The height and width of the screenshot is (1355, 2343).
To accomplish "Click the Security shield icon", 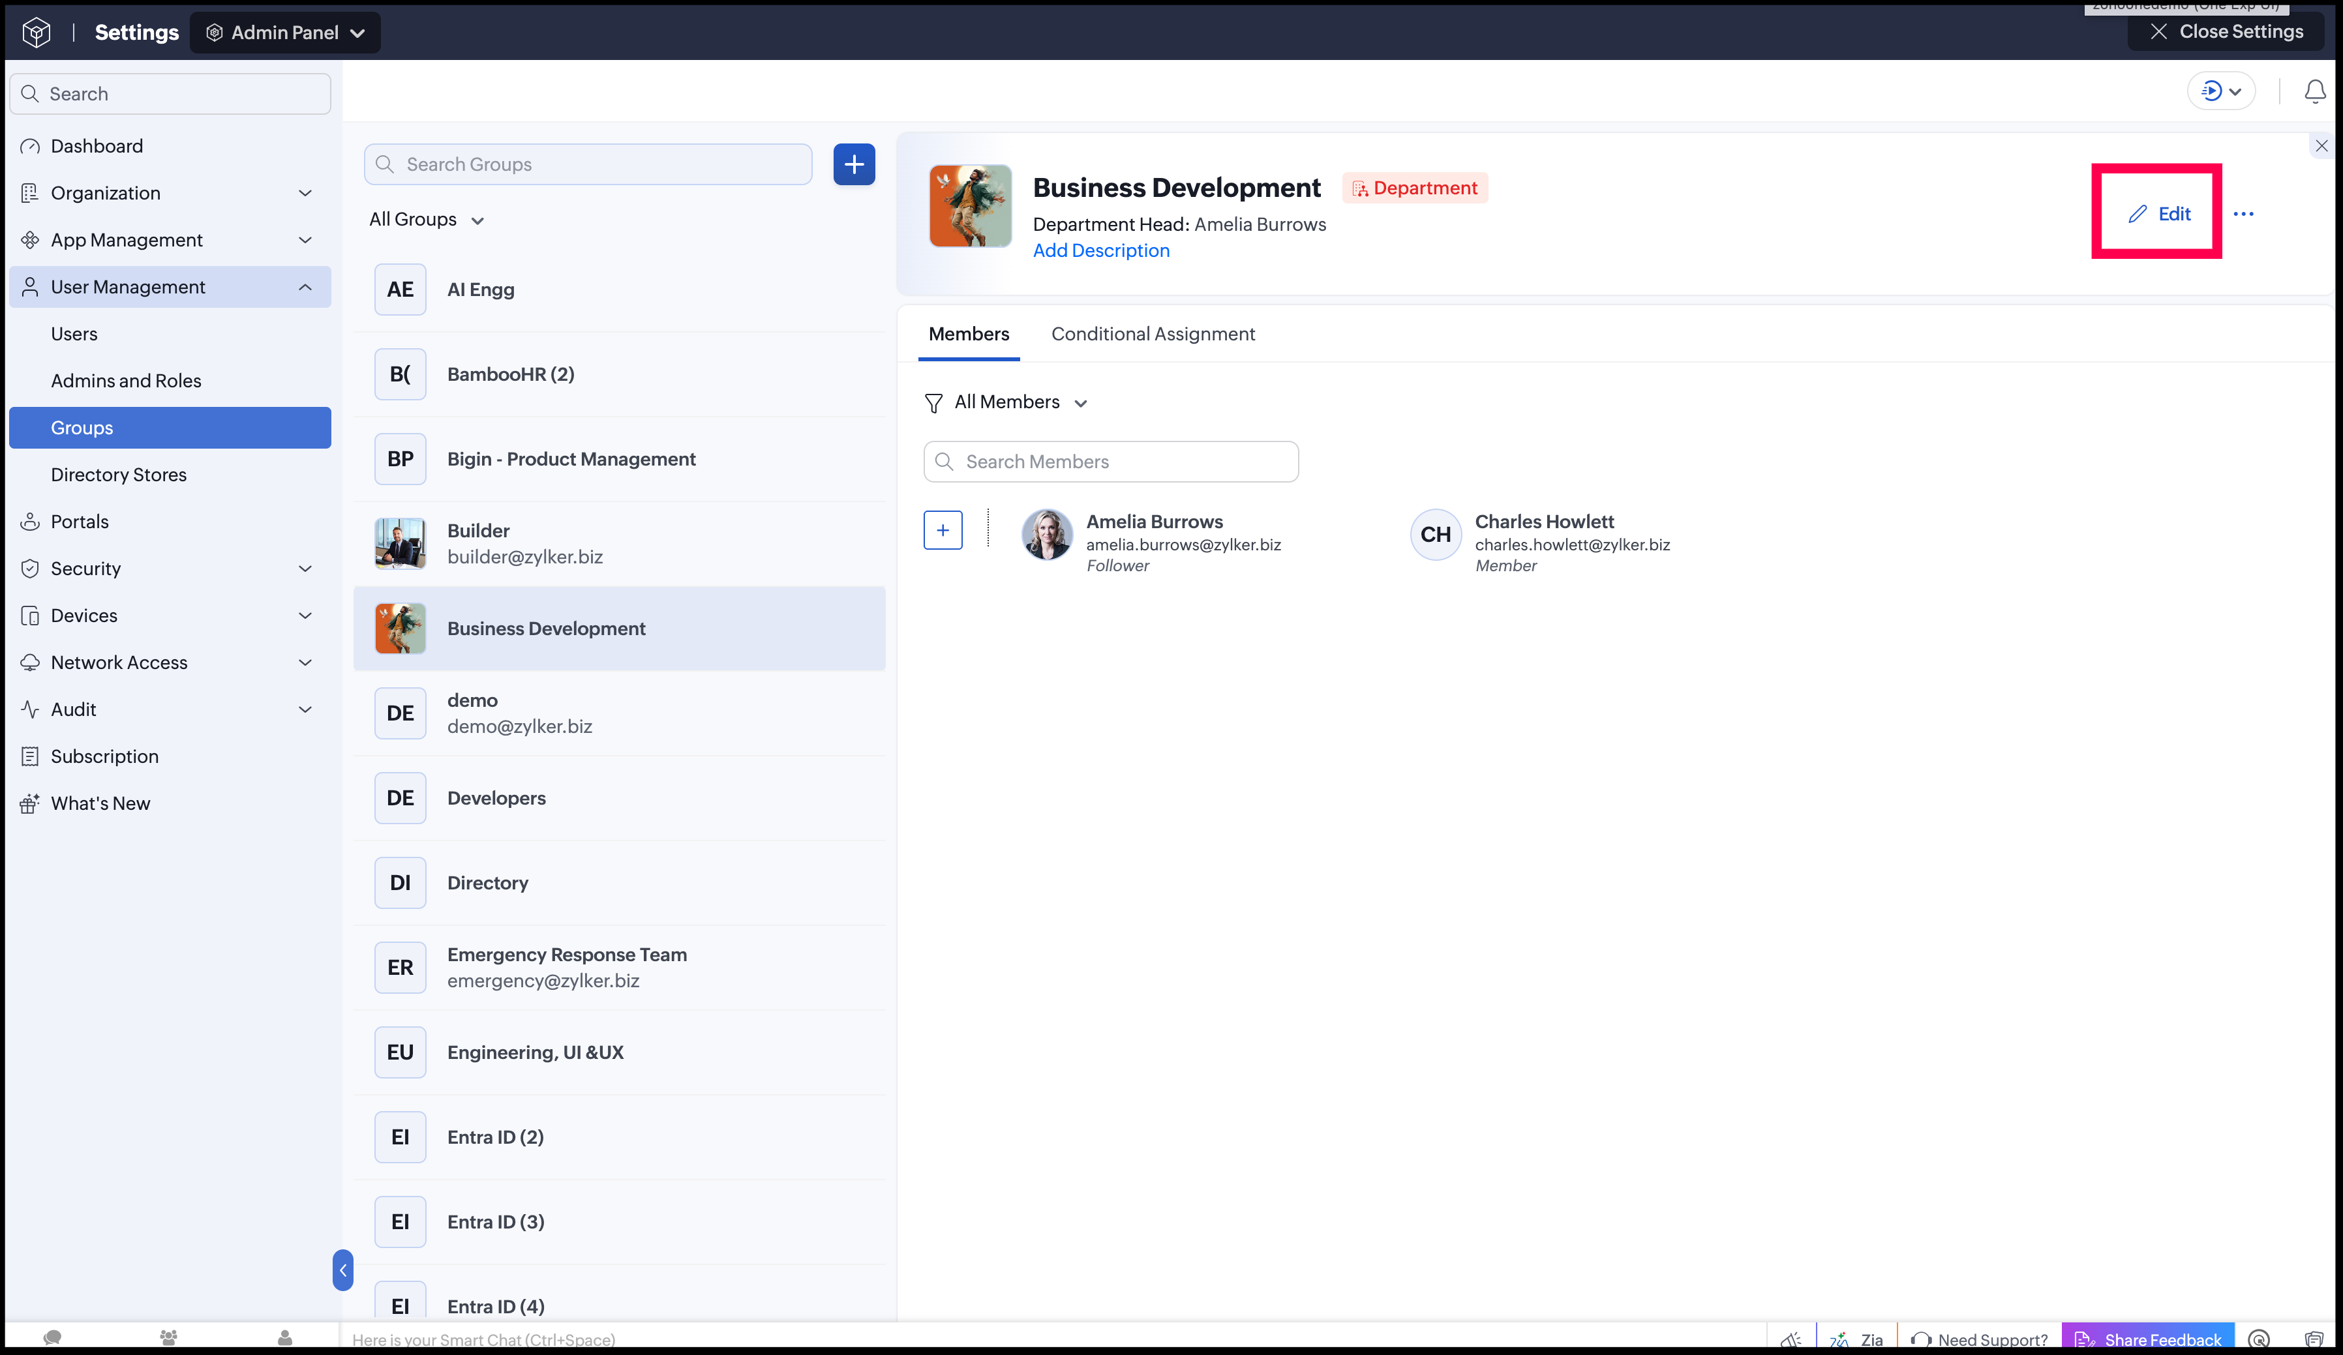I will pyautogui.click(x=30, y=569).
